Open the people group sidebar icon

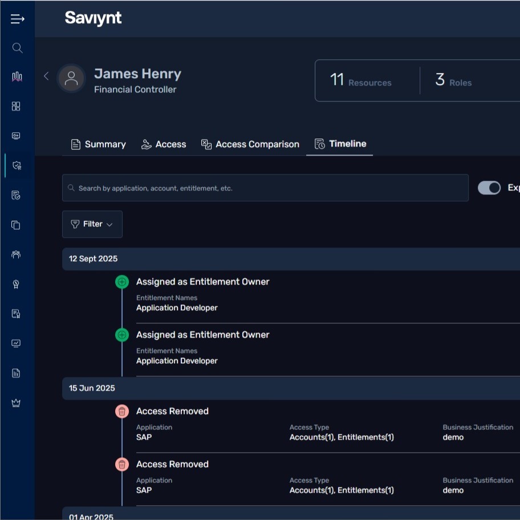click(16, 254)
